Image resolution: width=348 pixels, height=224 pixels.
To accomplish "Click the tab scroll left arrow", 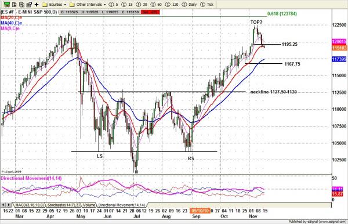I will pos(3,205).
